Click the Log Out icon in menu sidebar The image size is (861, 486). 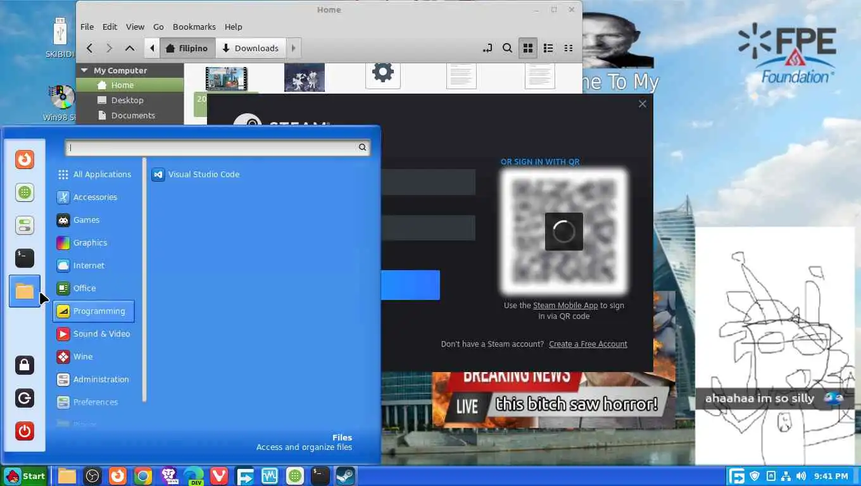coord(25,398)
